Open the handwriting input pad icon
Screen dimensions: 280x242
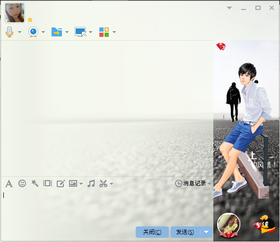(x=61, y=183)
